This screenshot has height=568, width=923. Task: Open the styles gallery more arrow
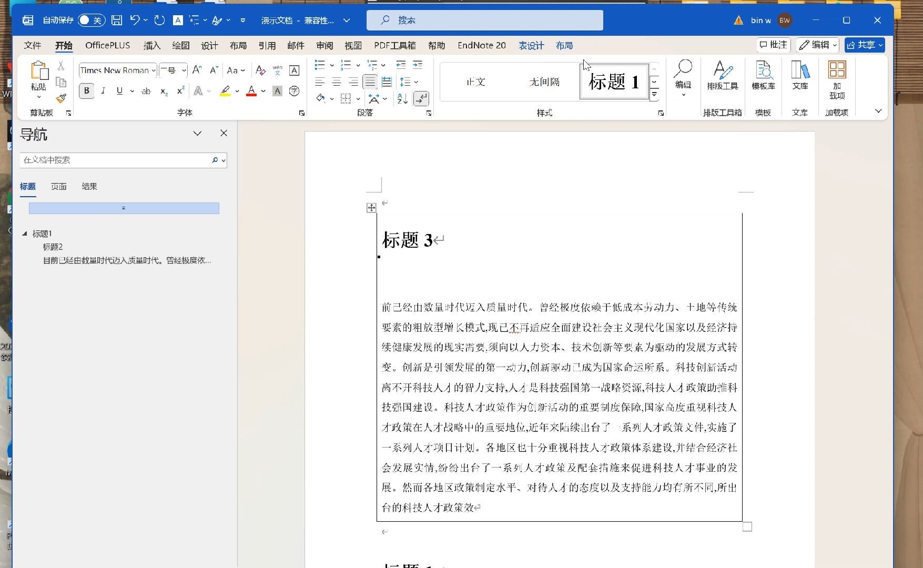(x=654, y=95)
